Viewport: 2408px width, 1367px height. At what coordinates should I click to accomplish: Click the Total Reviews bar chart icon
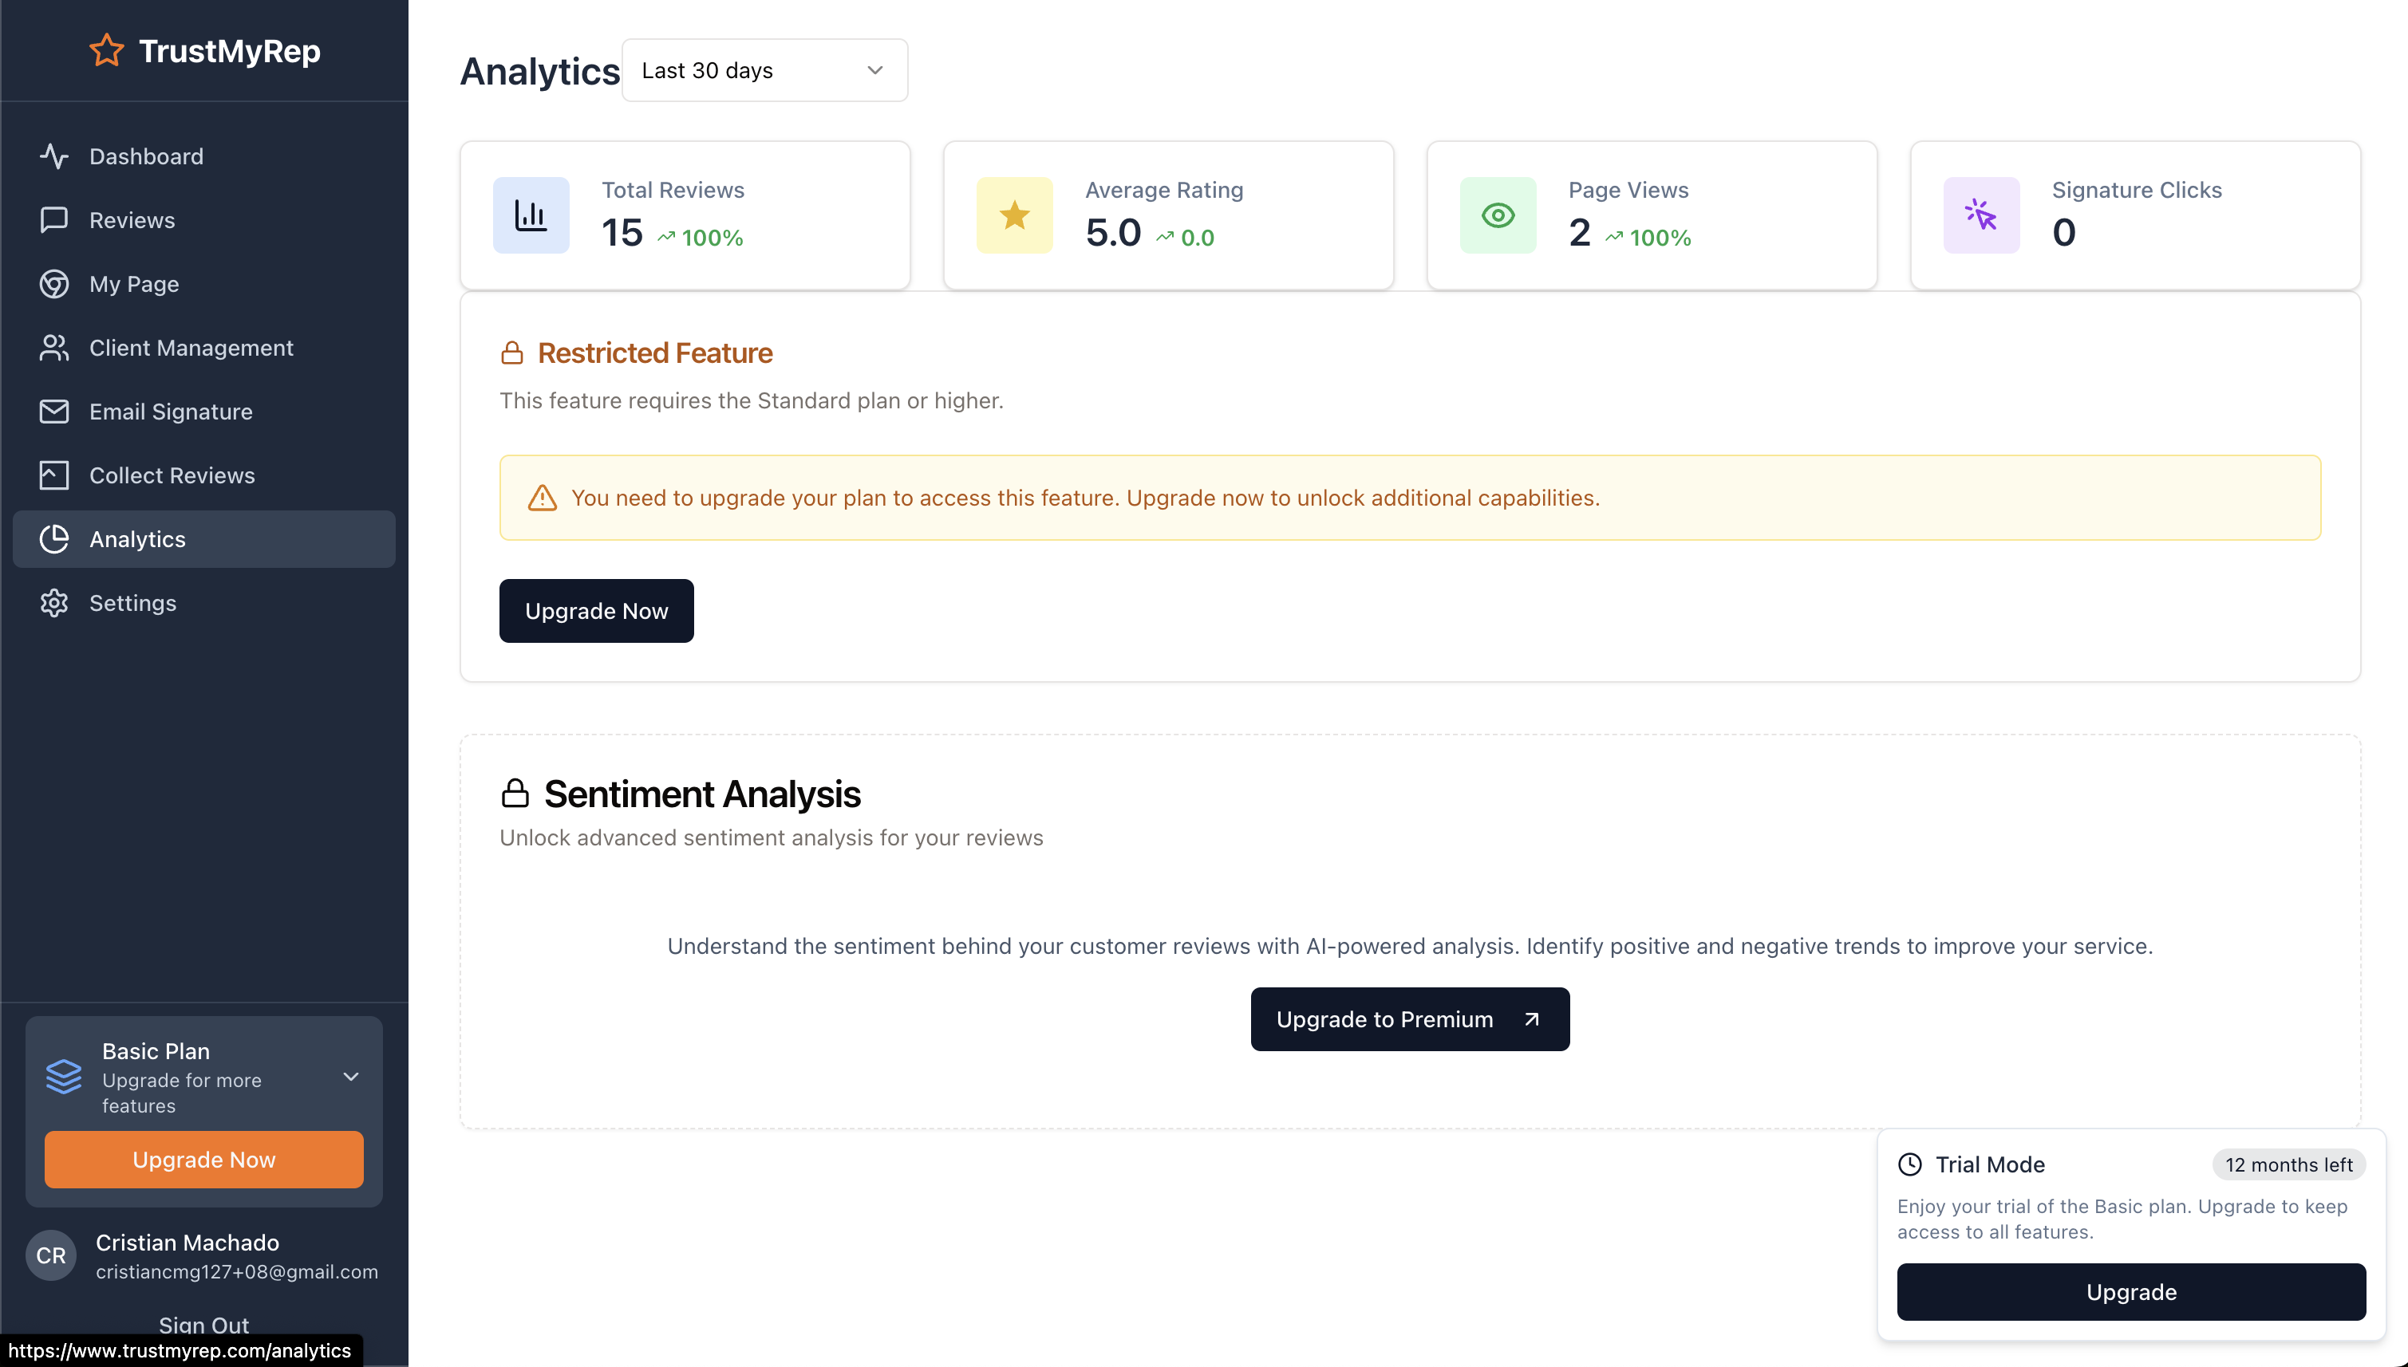[x=531, y=215]
